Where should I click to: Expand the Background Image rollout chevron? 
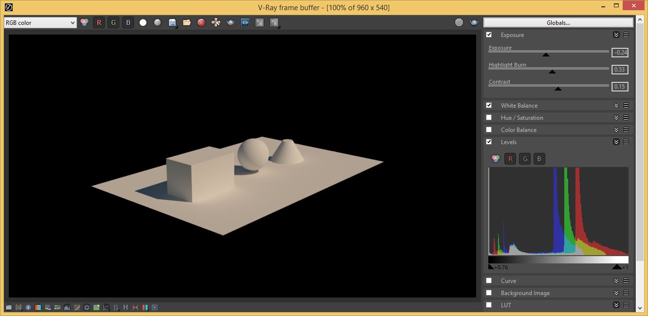point(616,293)
